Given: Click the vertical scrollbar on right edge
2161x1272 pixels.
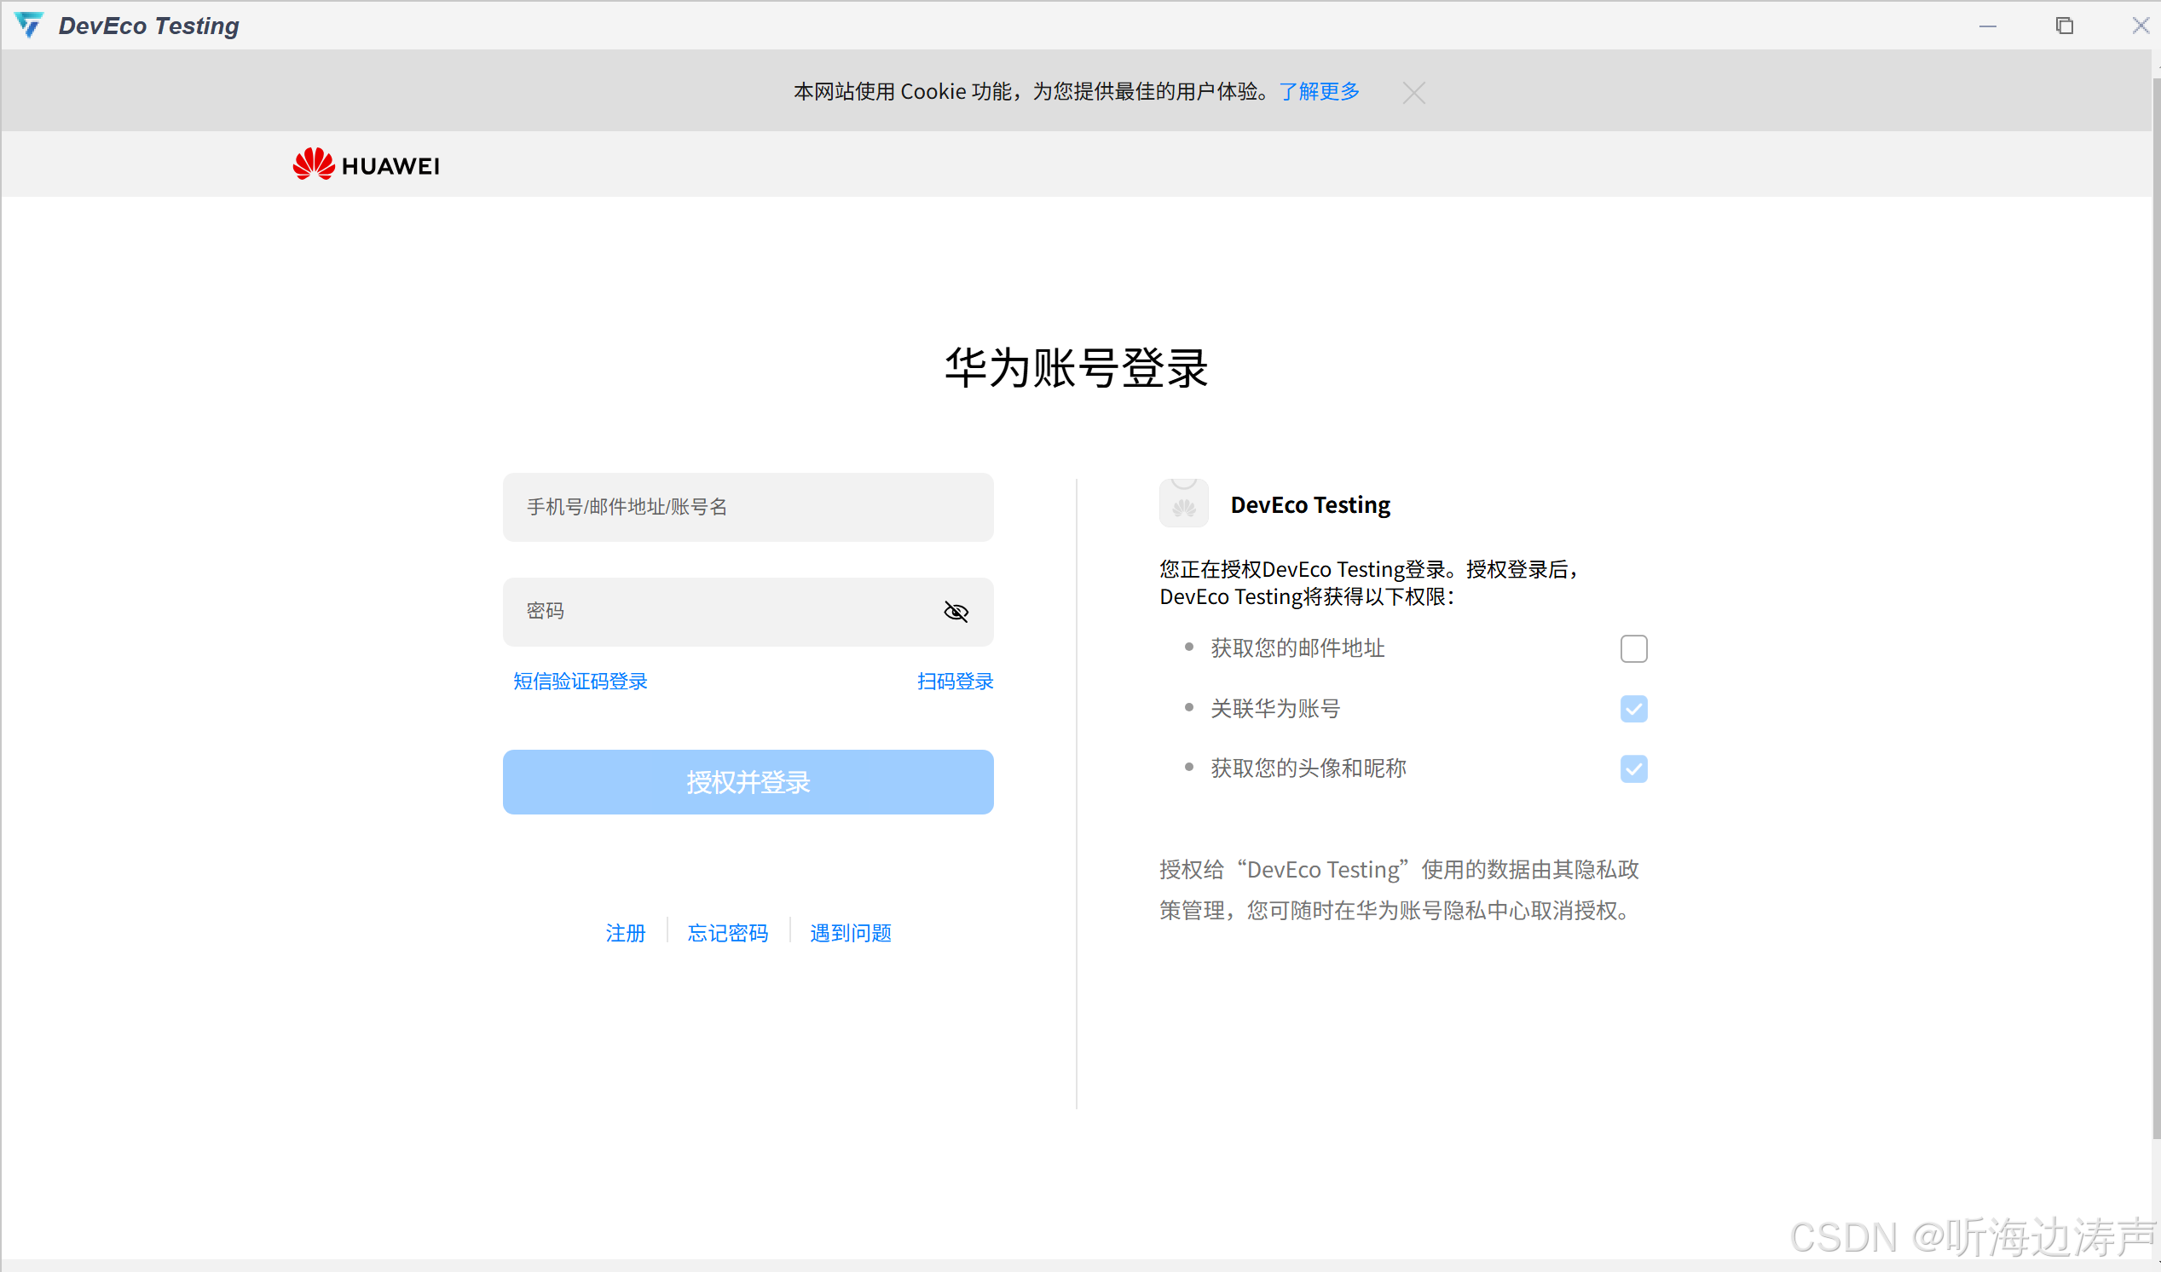Looking at the screenshot, I should point(2155,608).
